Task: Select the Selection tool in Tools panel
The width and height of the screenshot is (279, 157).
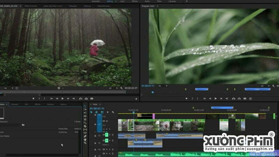Action: point(85,106)
